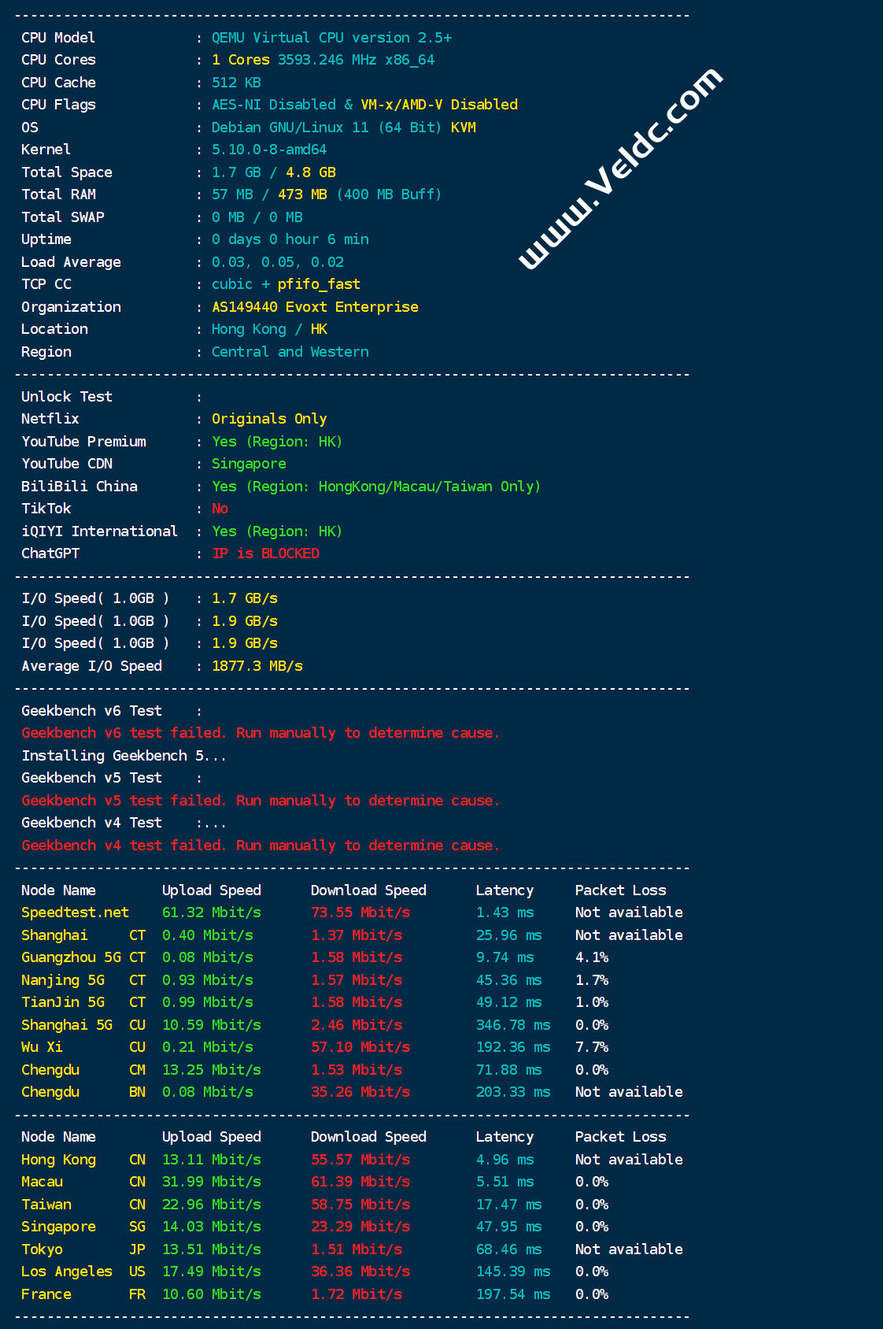The width and height of the screenshot is (883, 1329).
Task: Click the Geekbench v4 test failed message
Action: pos(260,846)
